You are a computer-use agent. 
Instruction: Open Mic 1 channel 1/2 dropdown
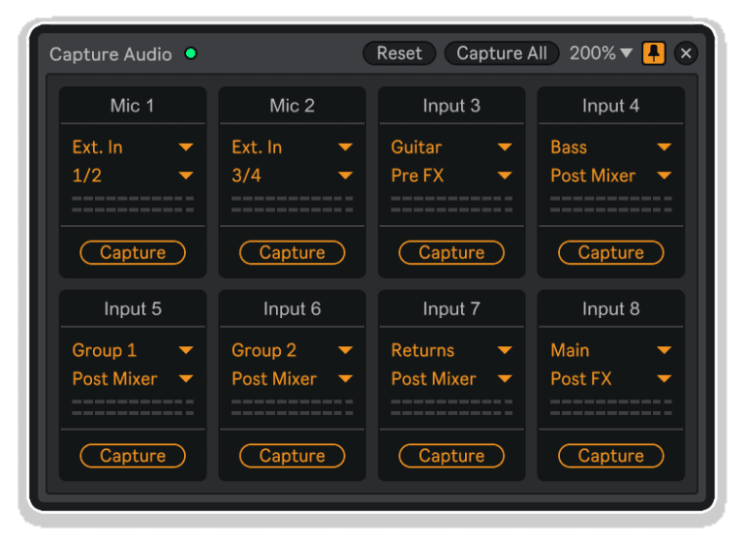tap(133, 176)
